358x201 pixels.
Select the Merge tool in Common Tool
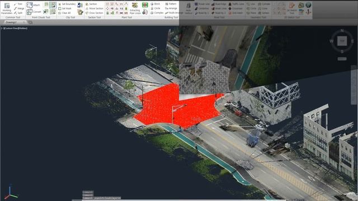click(18, 8)
